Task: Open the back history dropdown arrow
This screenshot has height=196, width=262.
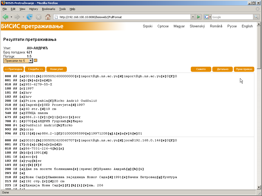Action: click(x=11, y=17)
